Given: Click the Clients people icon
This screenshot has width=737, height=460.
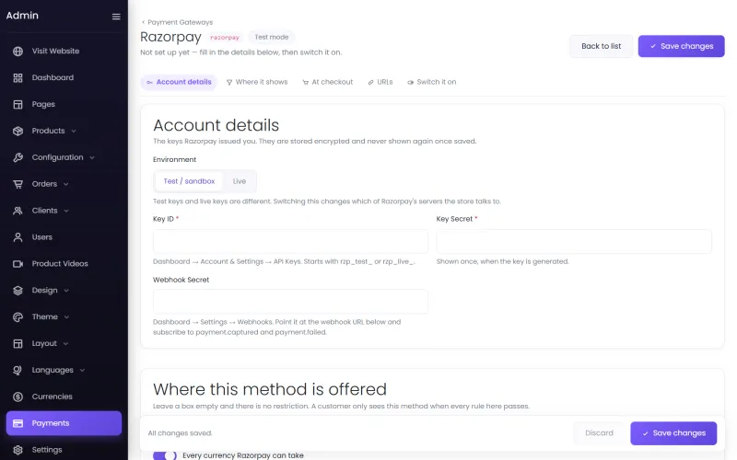Looking at the screenshot, I should point(18,211).
